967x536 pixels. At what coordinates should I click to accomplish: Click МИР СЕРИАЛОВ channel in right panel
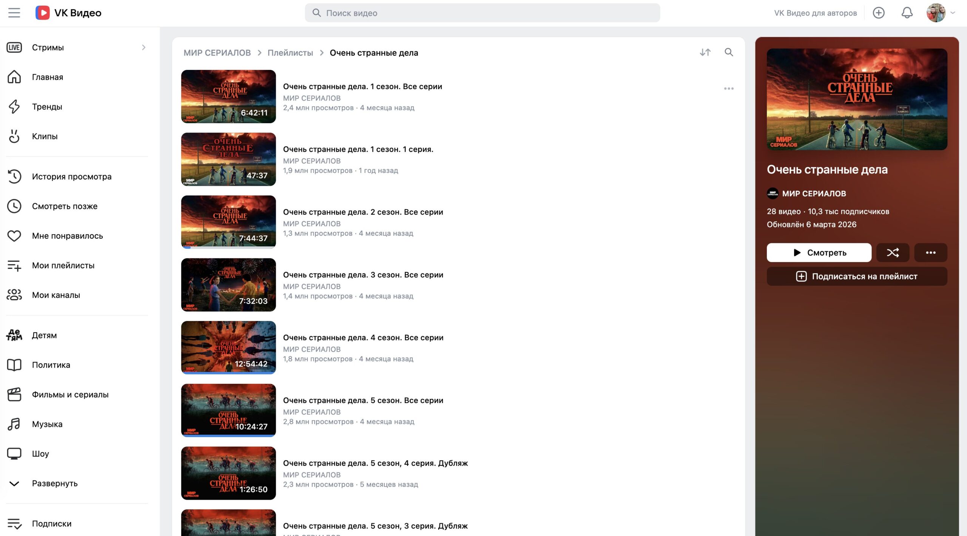click(x=806, y=193)
